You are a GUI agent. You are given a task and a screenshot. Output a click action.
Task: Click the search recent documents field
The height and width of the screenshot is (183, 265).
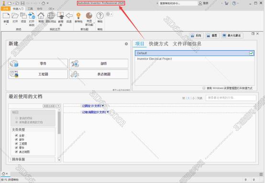tap(231, 98)
